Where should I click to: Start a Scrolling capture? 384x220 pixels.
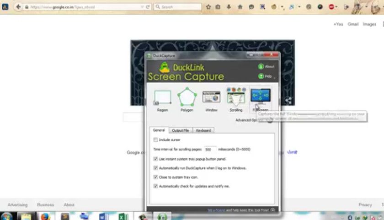tap(236, 97)
